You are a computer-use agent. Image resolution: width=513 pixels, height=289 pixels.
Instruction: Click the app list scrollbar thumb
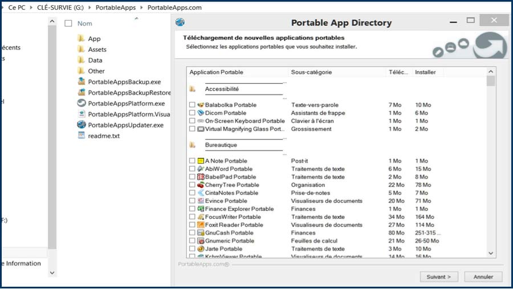490,80
